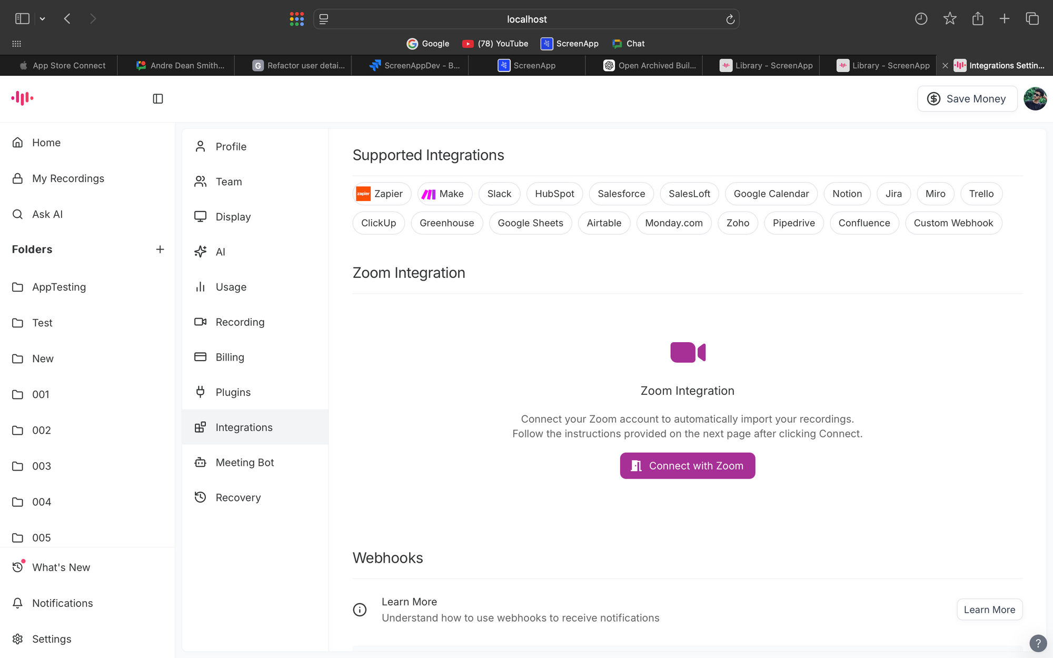Bookmark page with star icon

click(949, 19)
